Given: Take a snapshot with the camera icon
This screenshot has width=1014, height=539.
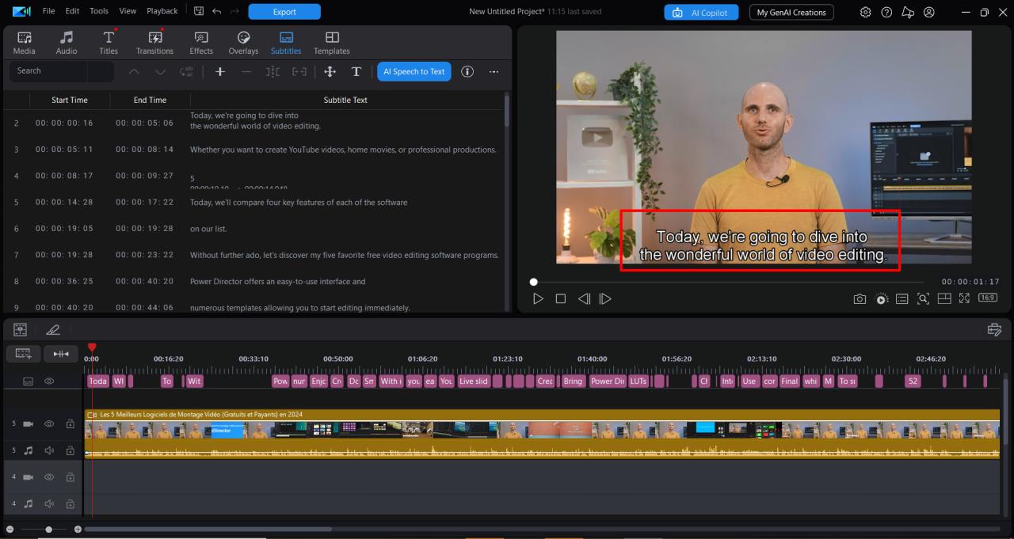Looking at the screenshot, I should click(860, 298).
